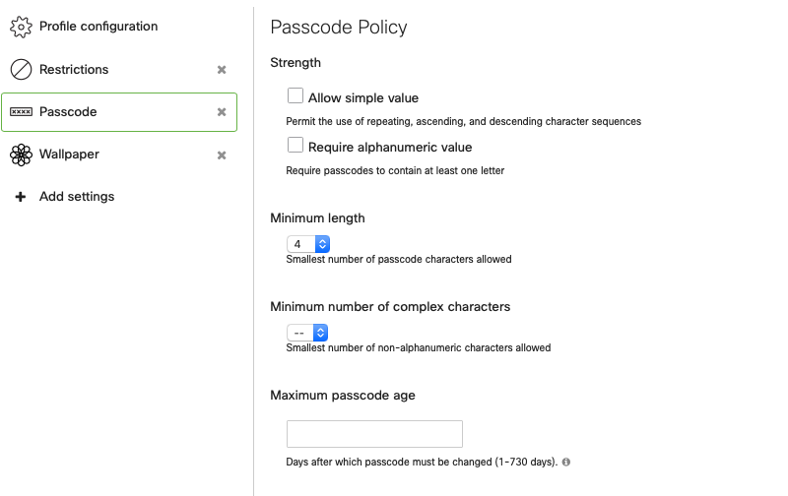Viewport: 788px width, 496px height.
Task: Remove the Passcode payload with its X
Action: tap(222, 112)
